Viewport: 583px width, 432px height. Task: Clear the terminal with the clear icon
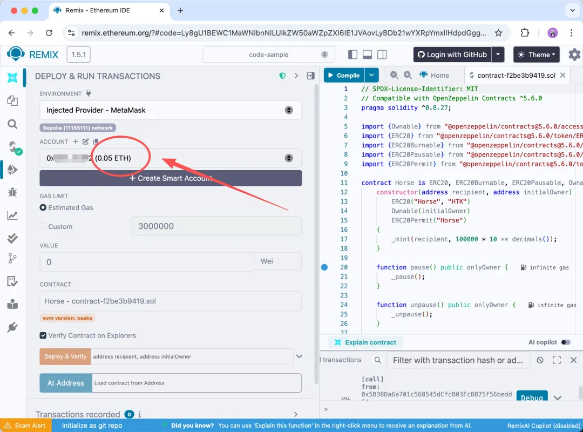[540, 360]
